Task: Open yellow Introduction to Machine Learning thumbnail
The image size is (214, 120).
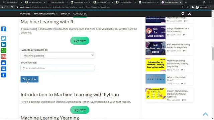Action: [155, 64]
